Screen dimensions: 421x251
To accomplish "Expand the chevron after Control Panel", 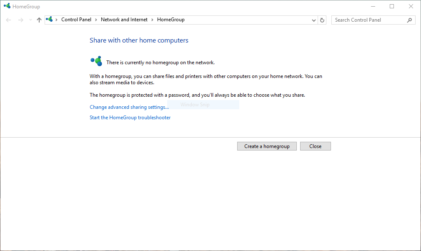I will [x=96, y=20].
